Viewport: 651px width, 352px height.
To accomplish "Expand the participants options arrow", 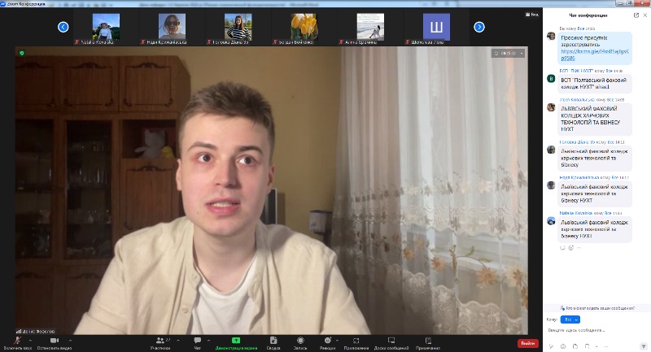I will (x=178, y=341).
